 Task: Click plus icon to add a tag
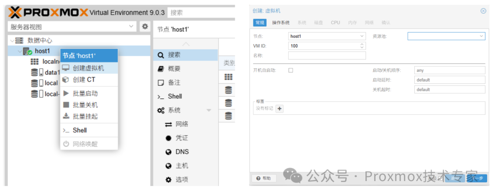(279, 108)
